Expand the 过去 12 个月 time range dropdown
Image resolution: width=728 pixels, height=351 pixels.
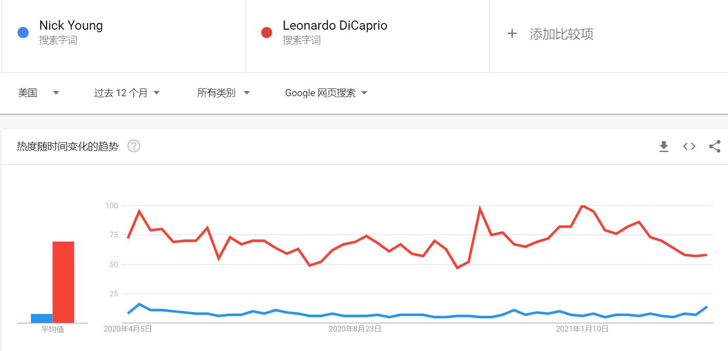pyautogui.click(x=127, y=93)
